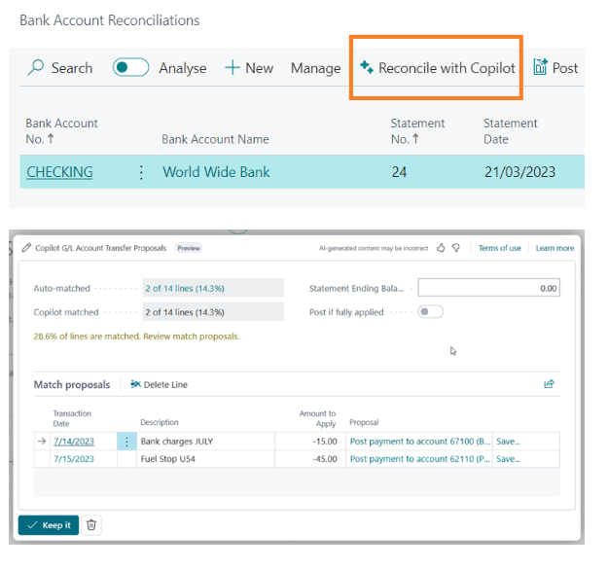The image size is (608, 568).
Task: Select amount -45.00 cell
Action: click(310, 459)
